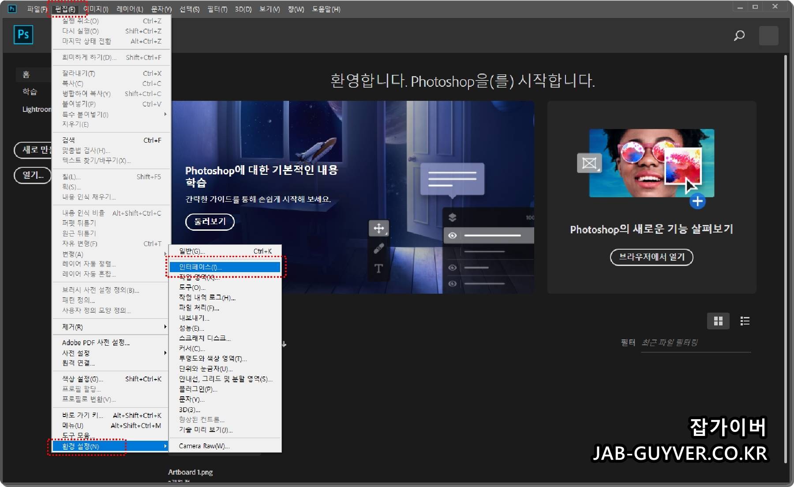Expand the 사전 설정 submenu

tap(111, 353)
